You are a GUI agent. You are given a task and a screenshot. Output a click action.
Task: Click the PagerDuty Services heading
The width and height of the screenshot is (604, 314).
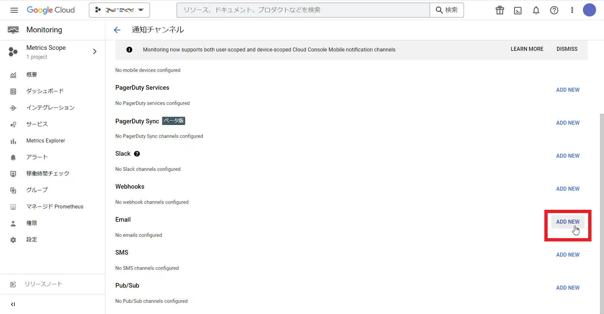[x=142, y=88]
